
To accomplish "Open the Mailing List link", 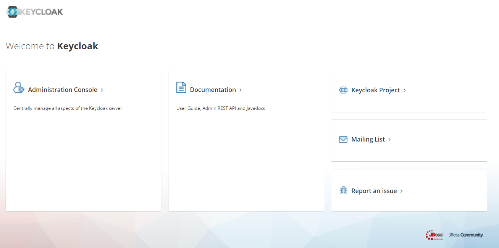I will click(x=368, y=139).
